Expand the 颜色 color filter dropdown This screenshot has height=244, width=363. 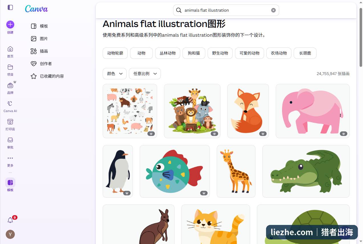pyautogui.click(x=115, y=74)
